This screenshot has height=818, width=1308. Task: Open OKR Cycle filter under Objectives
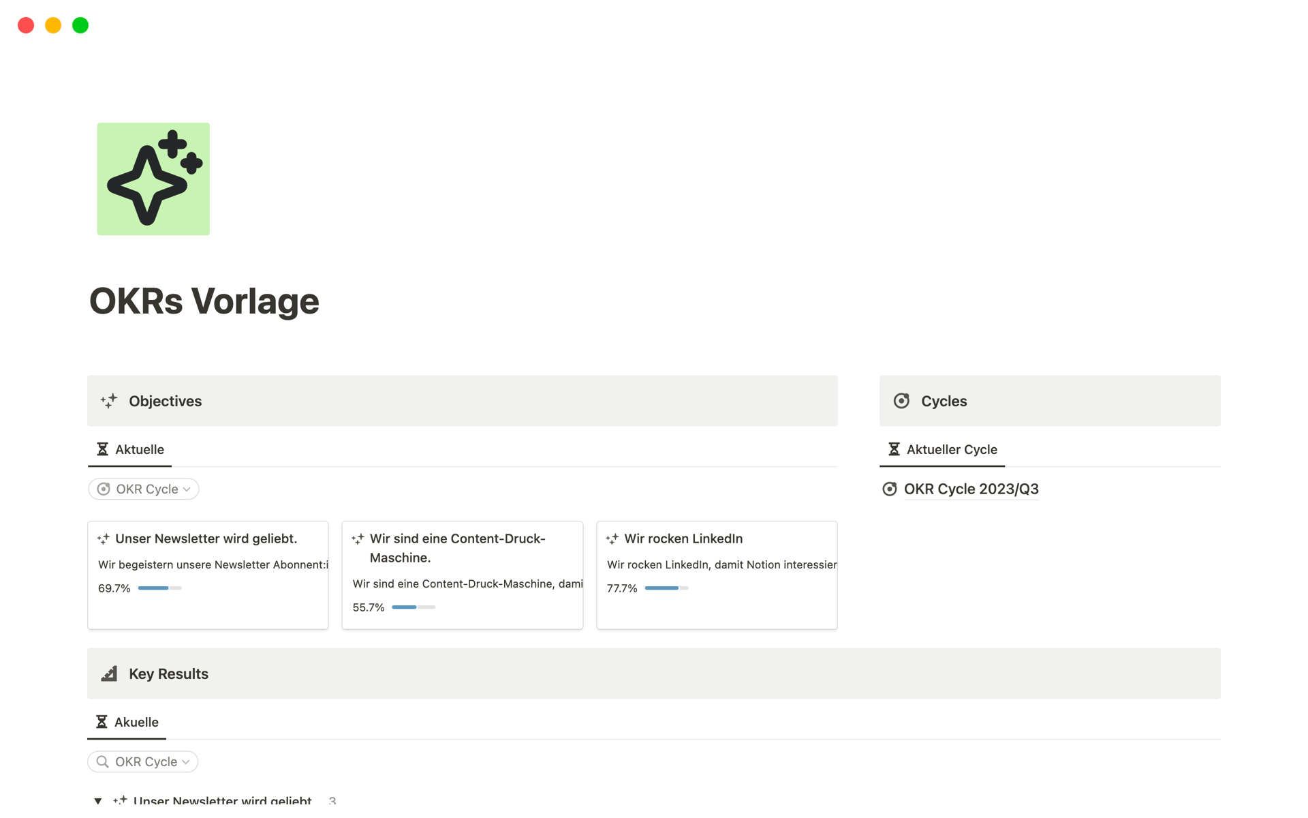tap(144, 489)
